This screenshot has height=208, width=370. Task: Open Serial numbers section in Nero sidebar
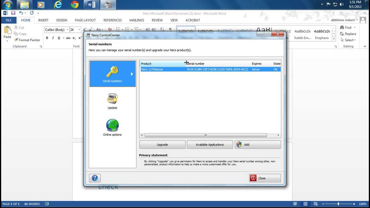pos(112,74)
